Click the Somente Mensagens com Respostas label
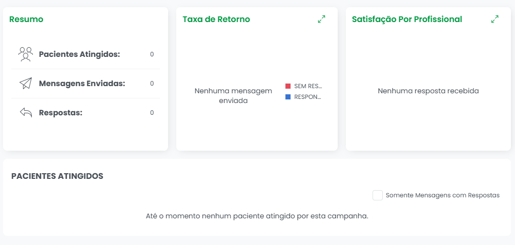515x245 pixels. (x=443, y=195)
